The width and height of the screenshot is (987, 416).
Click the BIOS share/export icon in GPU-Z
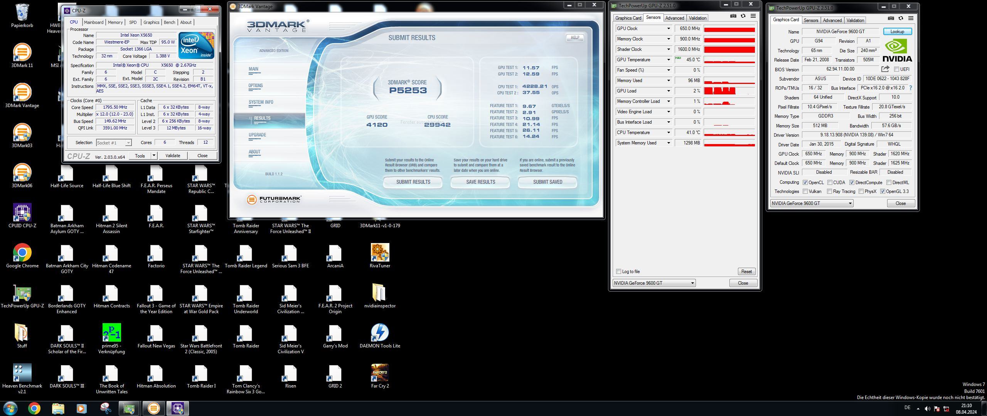coord(885,69)
